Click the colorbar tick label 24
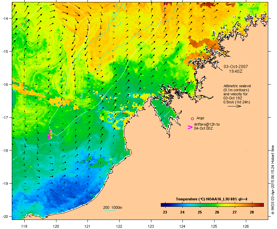Screen dimensions: 277x229 pos(182,212)
